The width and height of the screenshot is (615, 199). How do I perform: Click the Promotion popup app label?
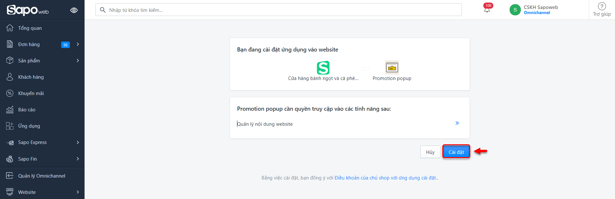click(392, 78)
